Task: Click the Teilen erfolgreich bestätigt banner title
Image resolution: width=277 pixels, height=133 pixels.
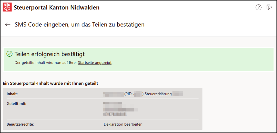Action: 50,54
